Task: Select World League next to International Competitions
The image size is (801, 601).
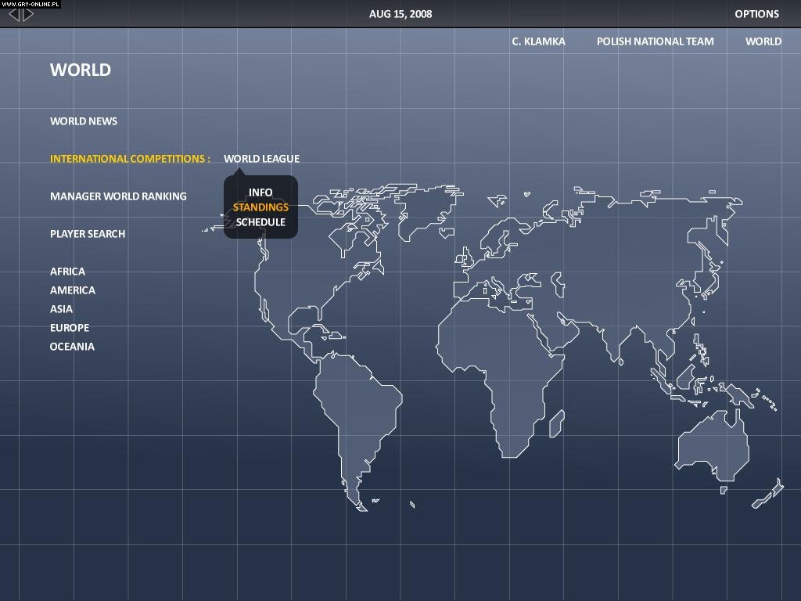Action: [262, 158]
